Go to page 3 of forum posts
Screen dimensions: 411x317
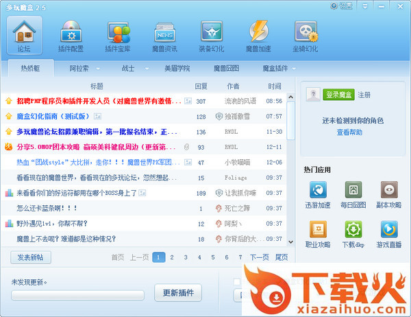185,257
